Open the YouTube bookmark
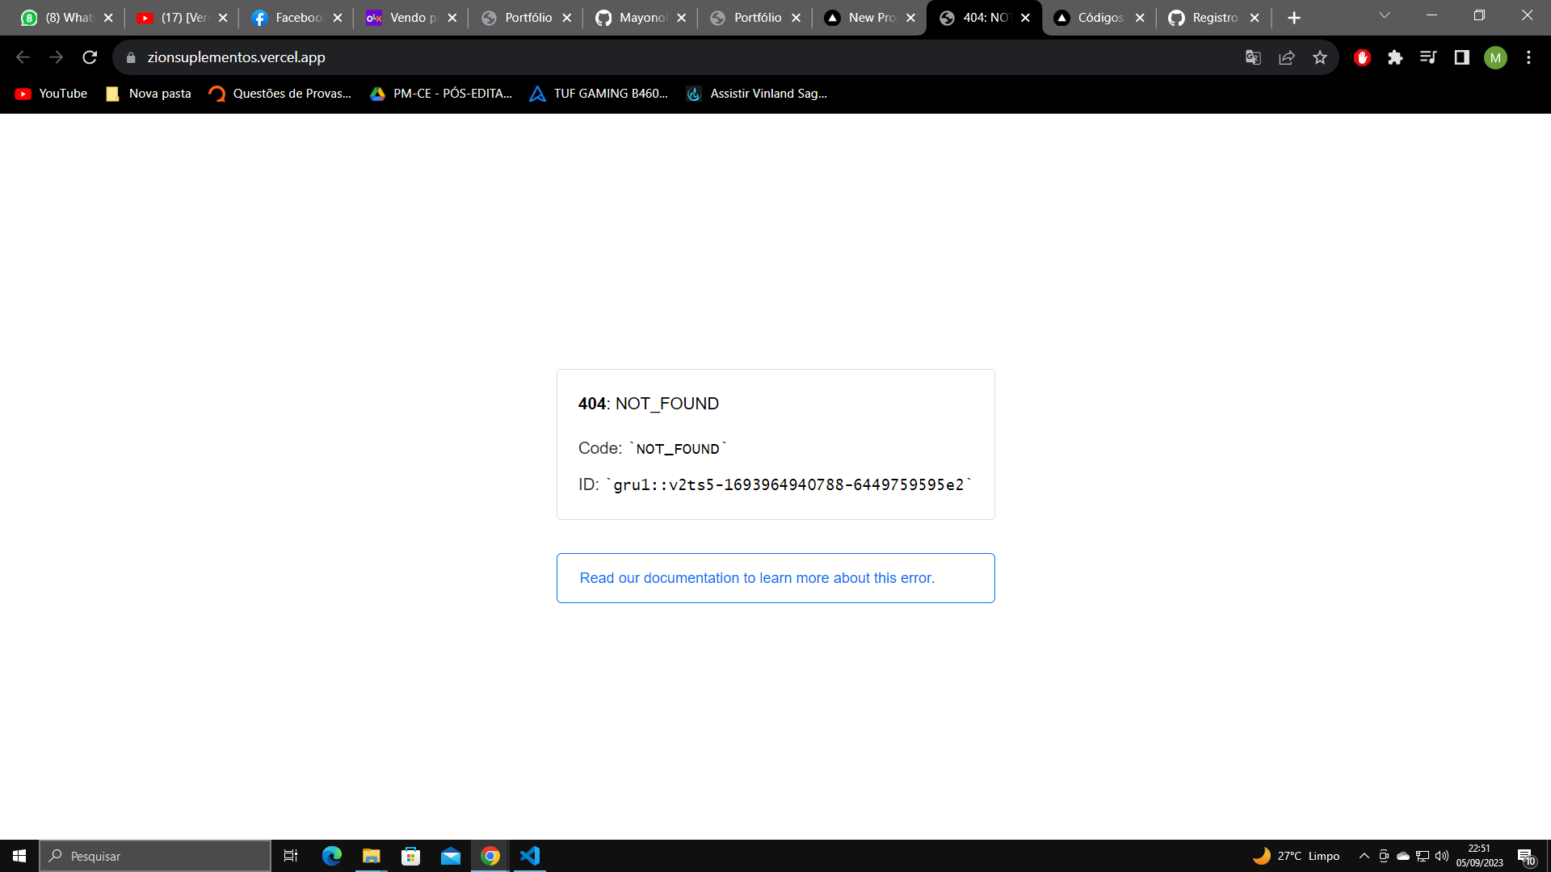Viewport: 1551px width, 872px height. tap(51, 94)
